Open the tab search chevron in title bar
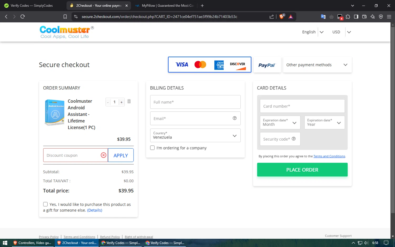The height and width of the screenshot is (247, 395). click(x=353, y=6)
